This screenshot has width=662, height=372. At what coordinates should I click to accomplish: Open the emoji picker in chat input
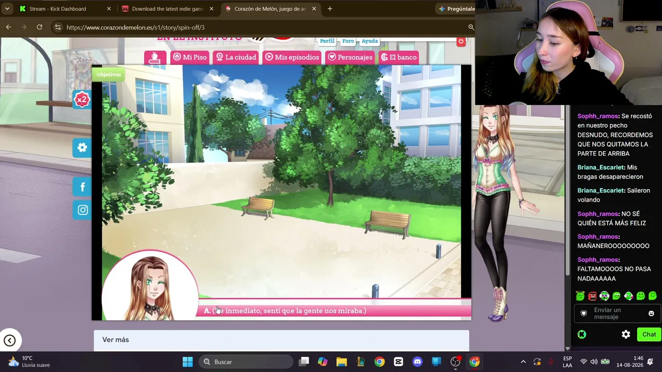(651, 314)
